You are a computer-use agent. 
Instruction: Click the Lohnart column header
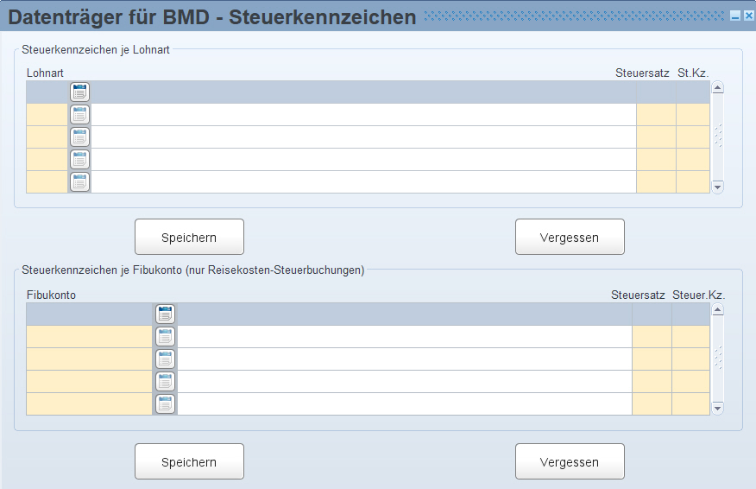(x=45, y=73)
